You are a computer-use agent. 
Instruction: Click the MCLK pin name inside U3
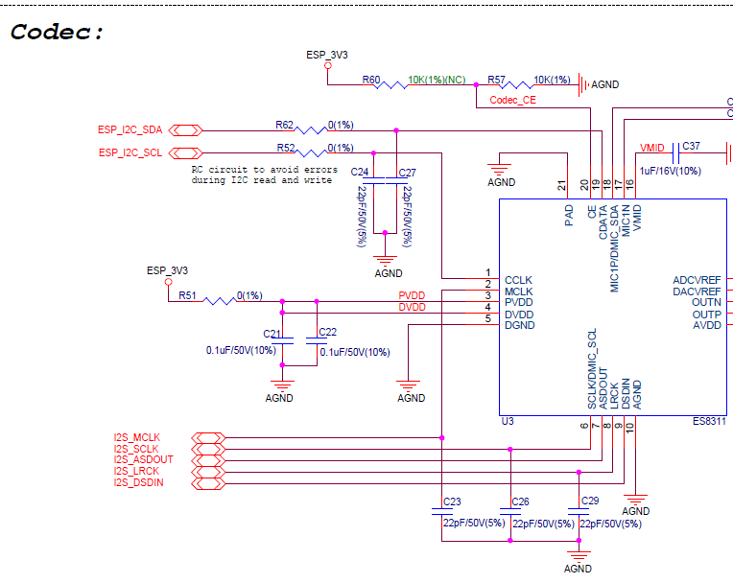pyautogui.click(x=519, y=291)
